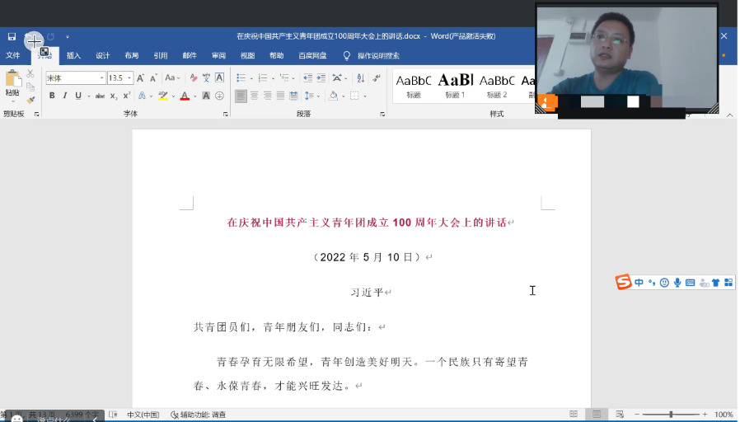Click the Save icon in quick access toolbar
Image resolution: width=740 pixels, height=422 pixels.
(12, 36)
